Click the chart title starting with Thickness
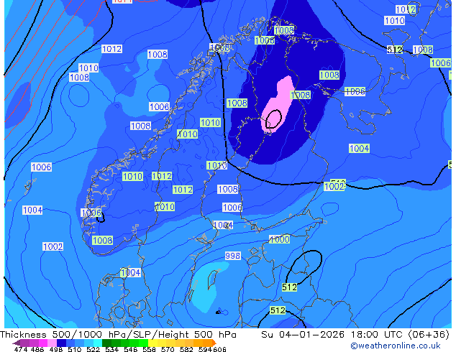The image size is (456, 352). click(118, 334)
